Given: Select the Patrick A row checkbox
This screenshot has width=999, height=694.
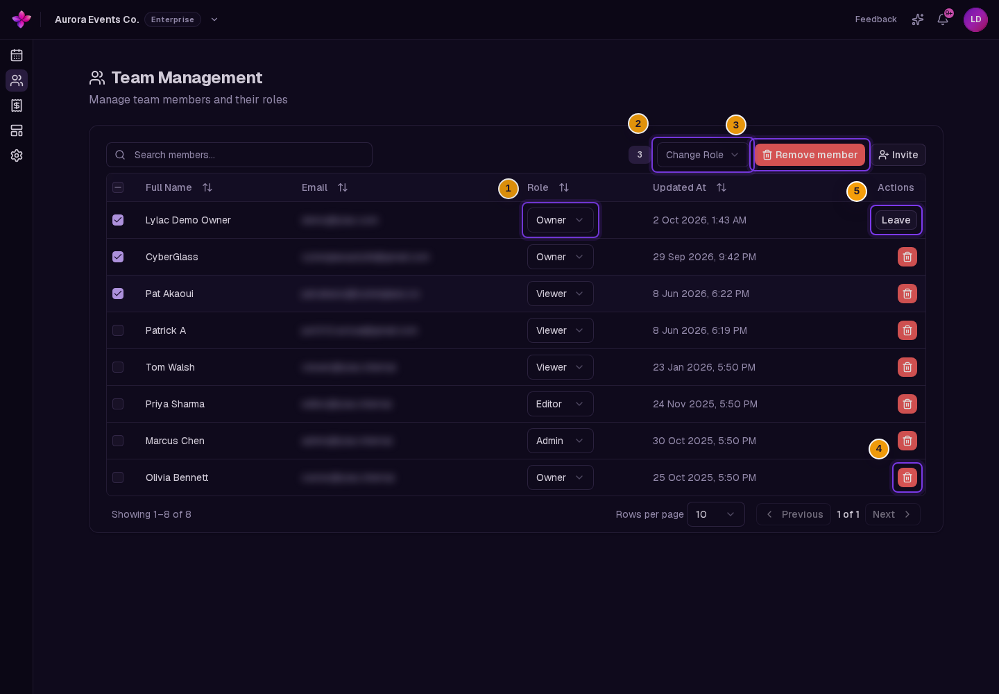Looking at the screenshot, I should click(x=118, y=330).
